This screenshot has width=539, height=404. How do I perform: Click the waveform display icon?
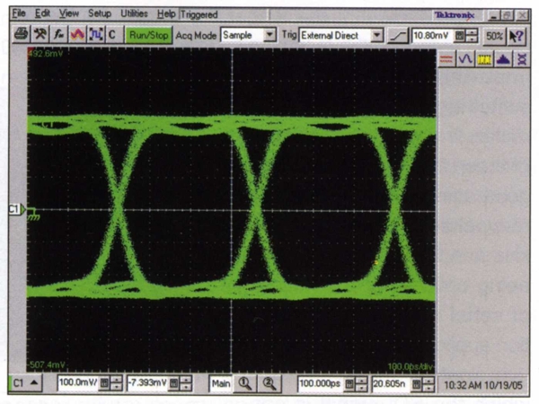click(77, 35)
